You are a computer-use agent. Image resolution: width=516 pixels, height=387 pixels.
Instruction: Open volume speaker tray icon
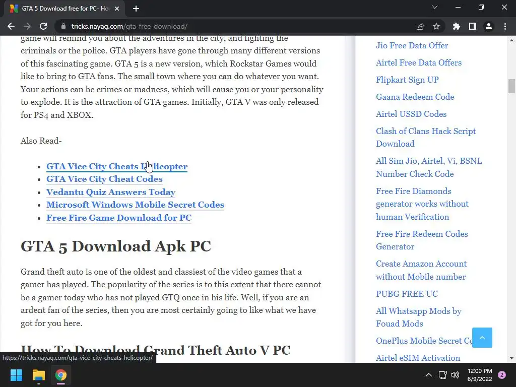(x=455, y=375)
